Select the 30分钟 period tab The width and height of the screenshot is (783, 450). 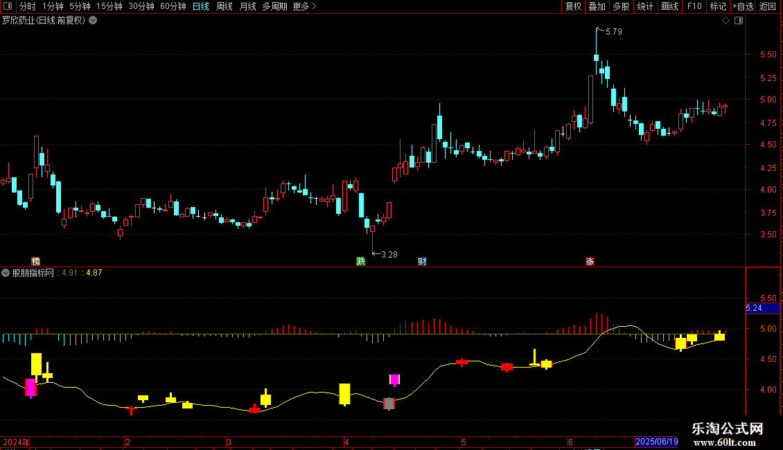click(141, 6)
